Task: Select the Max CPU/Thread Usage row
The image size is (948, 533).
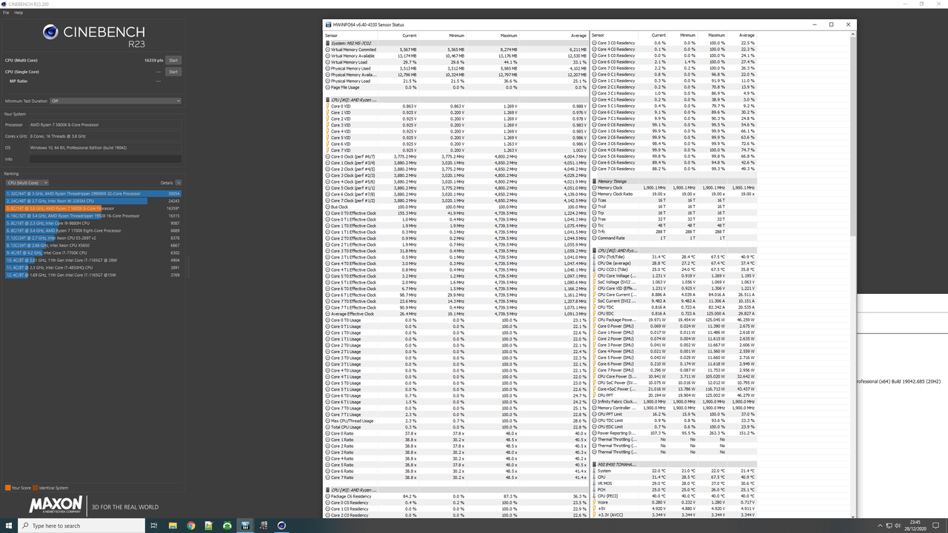Action: pyautogui.click(x=456, y=420)
